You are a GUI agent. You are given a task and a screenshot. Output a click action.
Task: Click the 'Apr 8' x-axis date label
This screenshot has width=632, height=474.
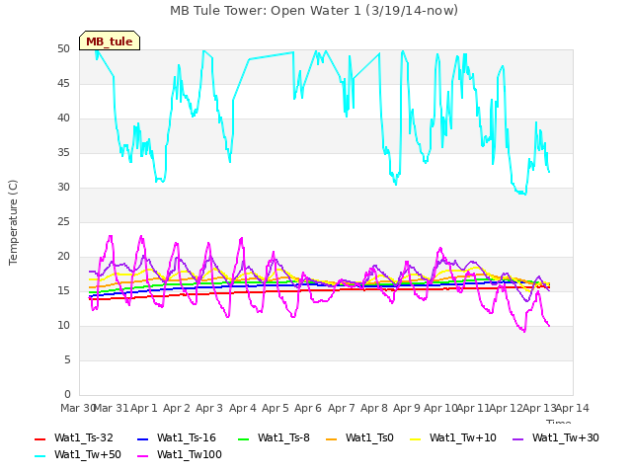[374, 408]
